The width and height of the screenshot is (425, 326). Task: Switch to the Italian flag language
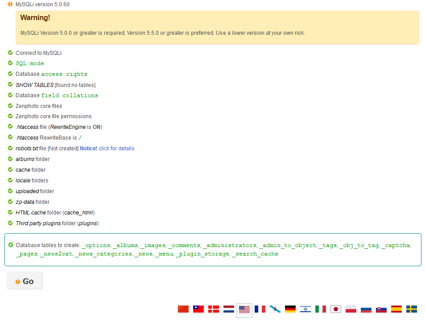pyautogui.click(x=321, y=309)
